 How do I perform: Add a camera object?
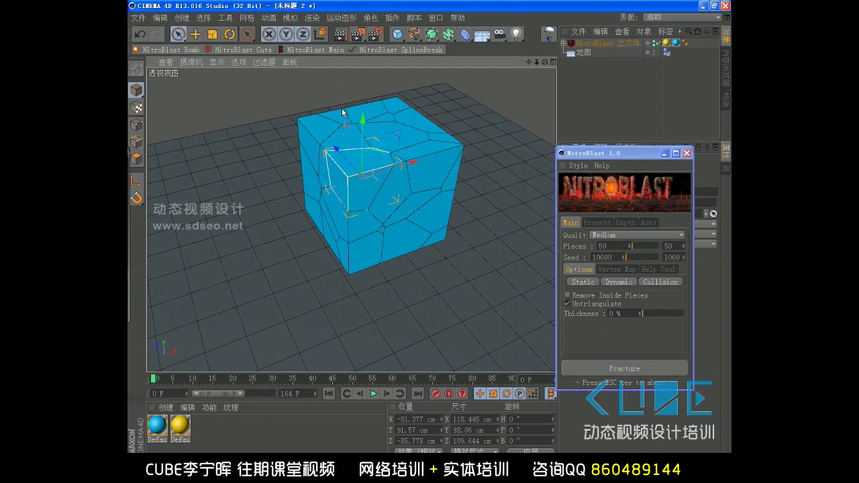point(499,34)
